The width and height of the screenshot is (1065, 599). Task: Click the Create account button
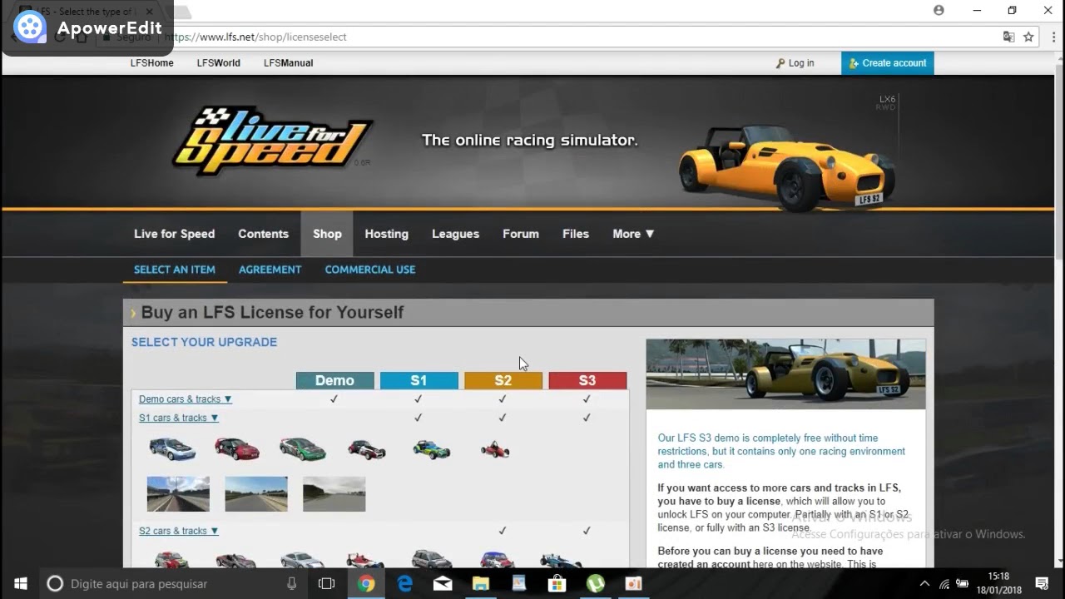coord(887,63)
